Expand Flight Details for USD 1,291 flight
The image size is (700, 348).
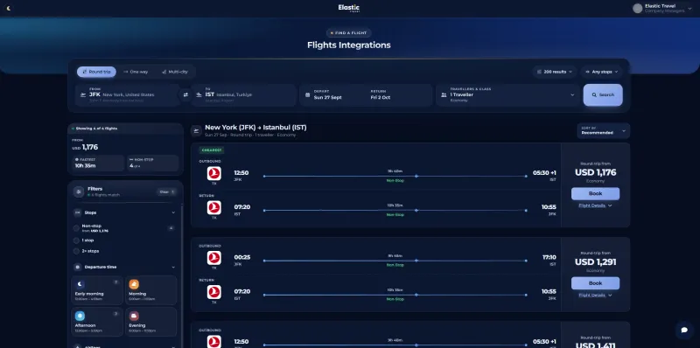tap(595, 296)
